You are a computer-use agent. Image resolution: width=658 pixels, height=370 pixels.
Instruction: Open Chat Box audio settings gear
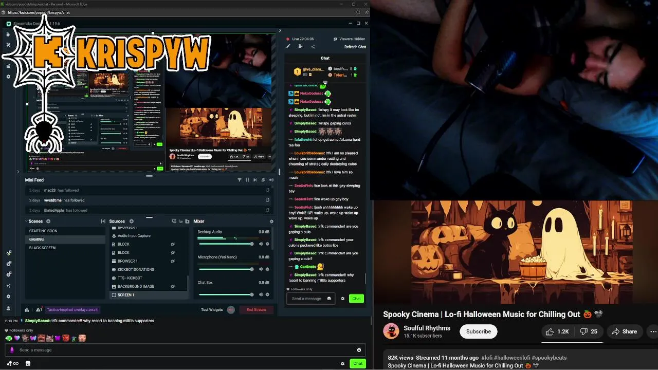(x=267, y=294)
